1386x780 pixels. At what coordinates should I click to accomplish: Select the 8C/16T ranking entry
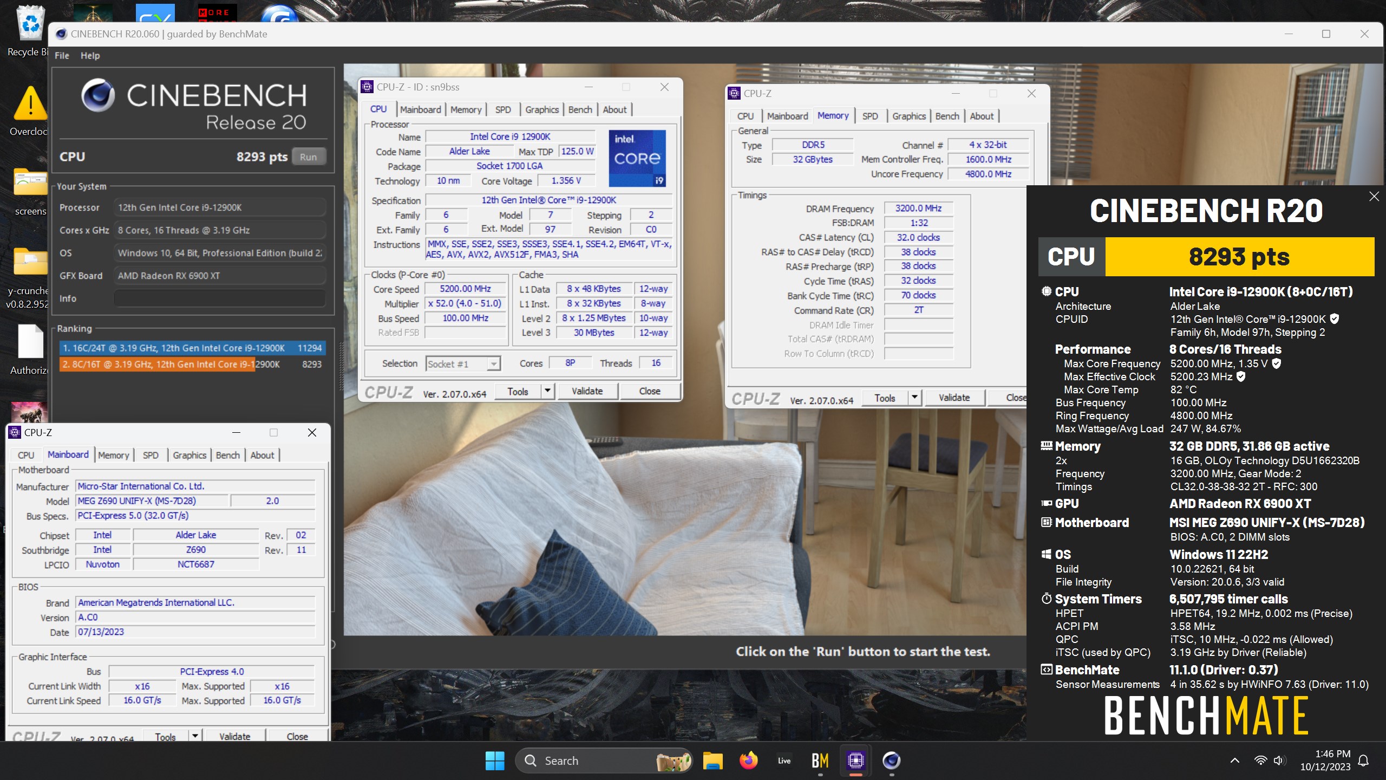(192, 364)
